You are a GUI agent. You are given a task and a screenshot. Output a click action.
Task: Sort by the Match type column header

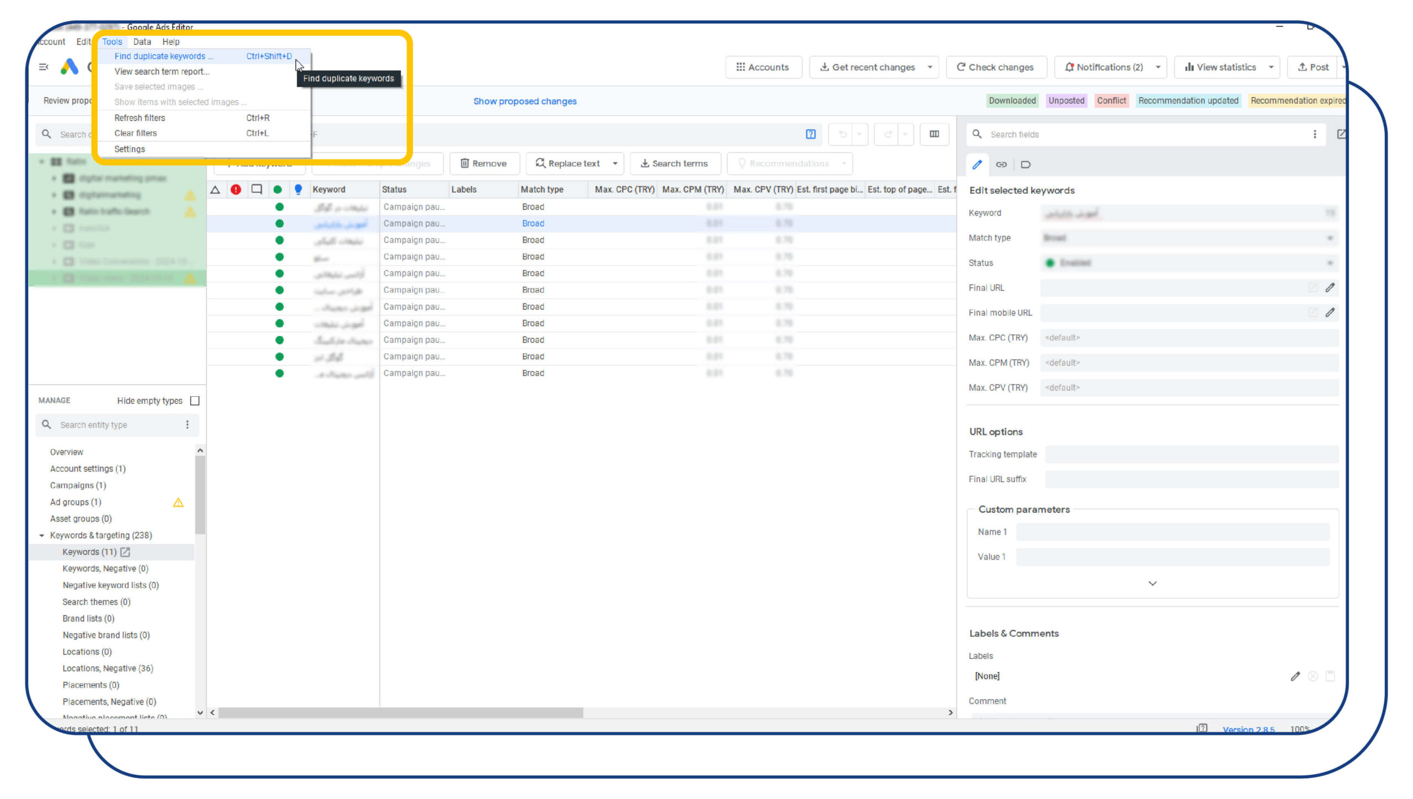click(x=553, y=189)
